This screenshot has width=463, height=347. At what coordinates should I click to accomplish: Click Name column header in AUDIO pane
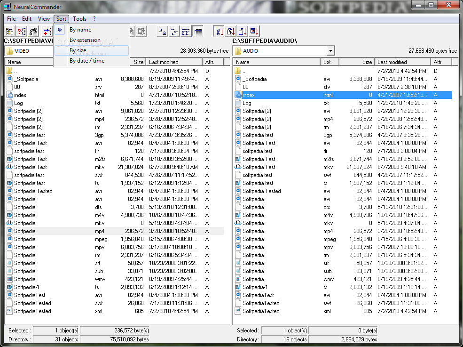(277, 62)
